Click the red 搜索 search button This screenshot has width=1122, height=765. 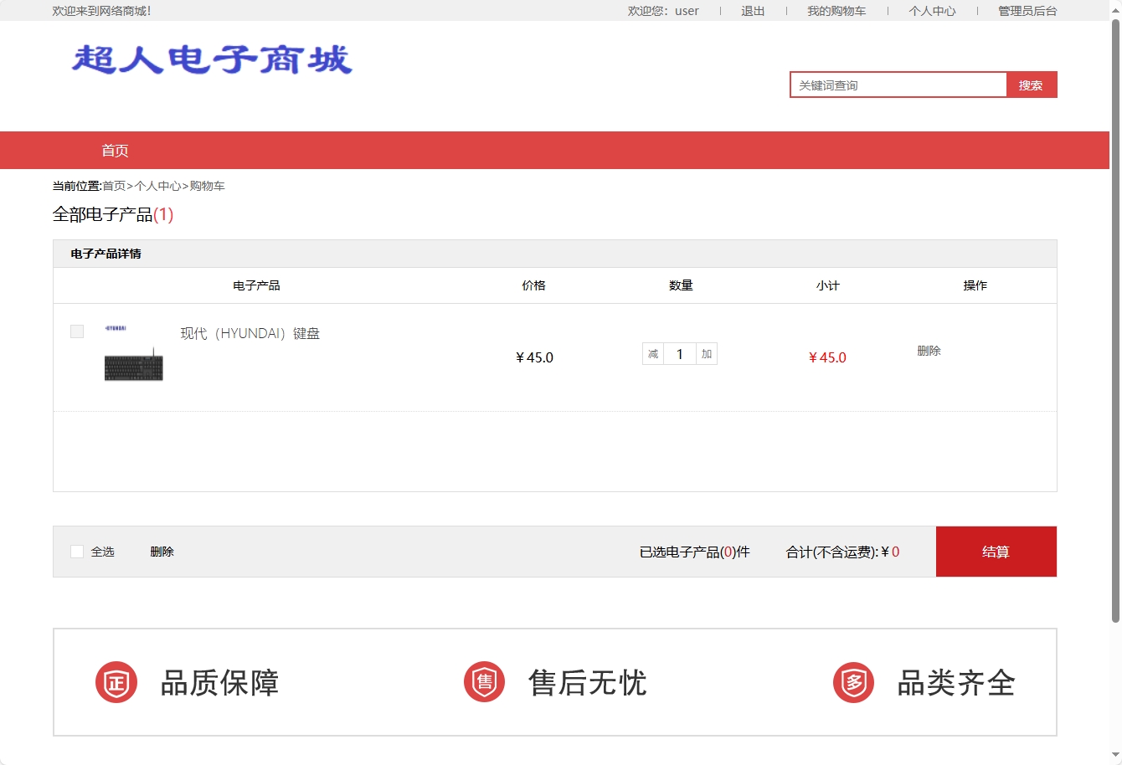tap(1031, 85)
